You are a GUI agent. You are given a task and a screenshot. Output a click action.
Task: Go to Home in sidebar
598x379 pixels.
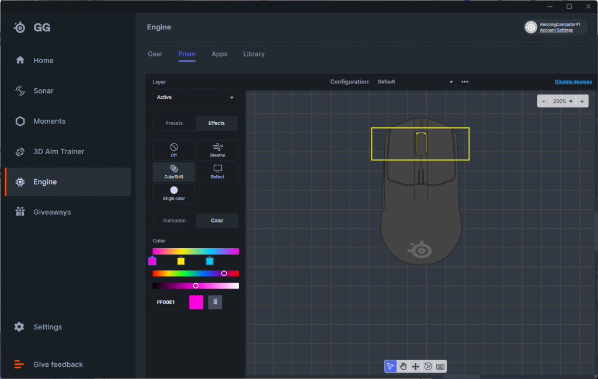pyautogui.click(x=68, y=60)
